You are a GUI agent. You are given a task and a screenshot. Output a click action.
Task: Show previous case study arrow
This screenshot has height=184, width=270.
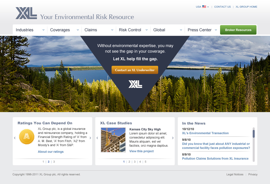[x=97, y=138]
